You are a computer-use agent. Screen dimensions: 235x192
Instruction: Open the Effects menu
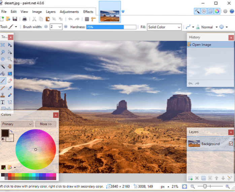[x=88, y=11]
